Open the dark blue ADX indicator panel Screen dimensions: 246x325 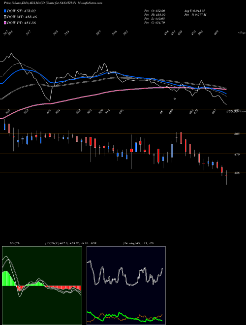click(126, 286)
